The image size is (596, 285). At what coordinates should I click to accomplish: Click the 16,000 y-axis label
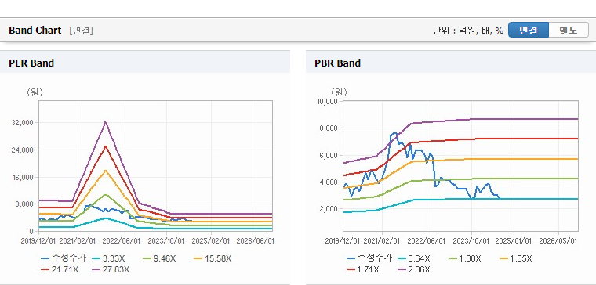(24, 177)
